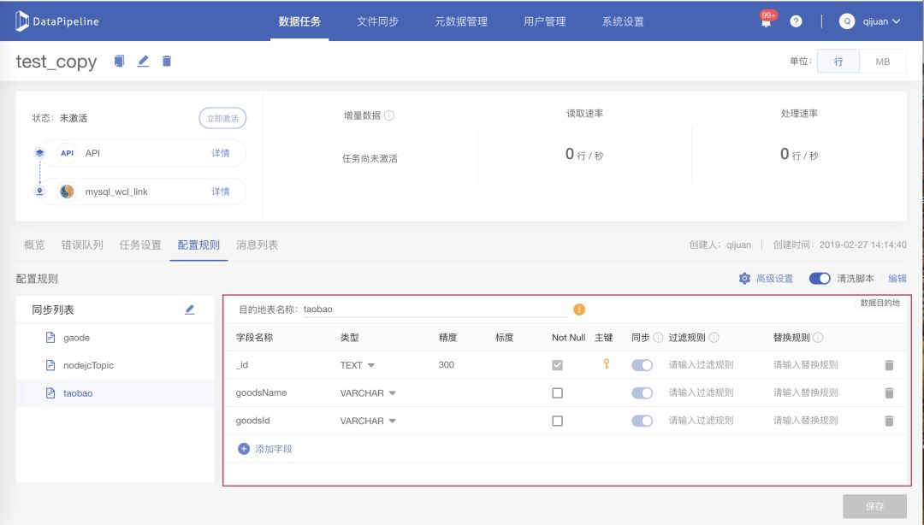This screenshot has width=924, height=525.
Task: Toggle the Not Null checkbox for _id
Action: [x=558, y=365]
